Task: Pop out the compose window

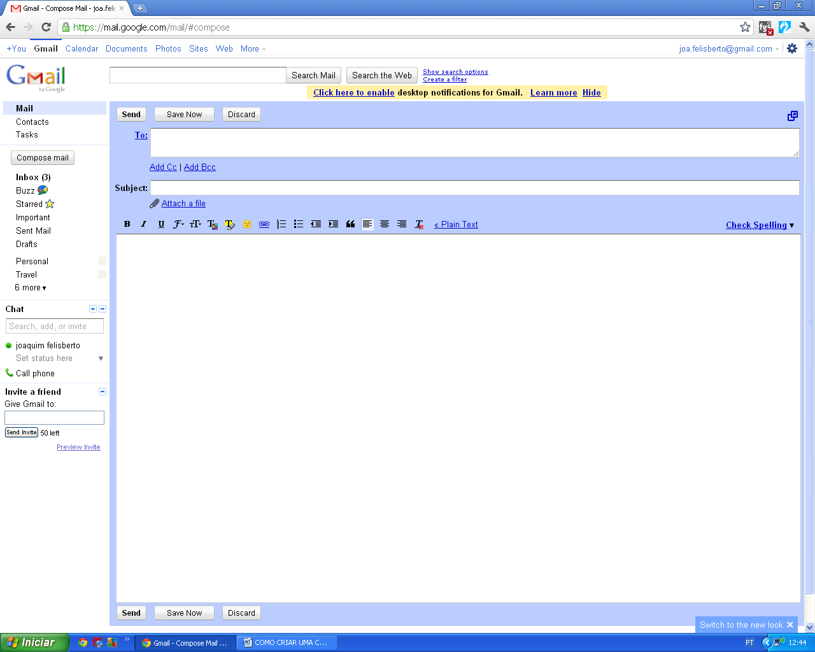Action: (793, 115)
